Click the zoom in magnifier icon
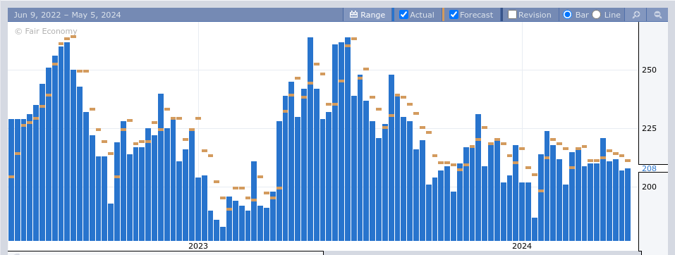 coord(636,15)
